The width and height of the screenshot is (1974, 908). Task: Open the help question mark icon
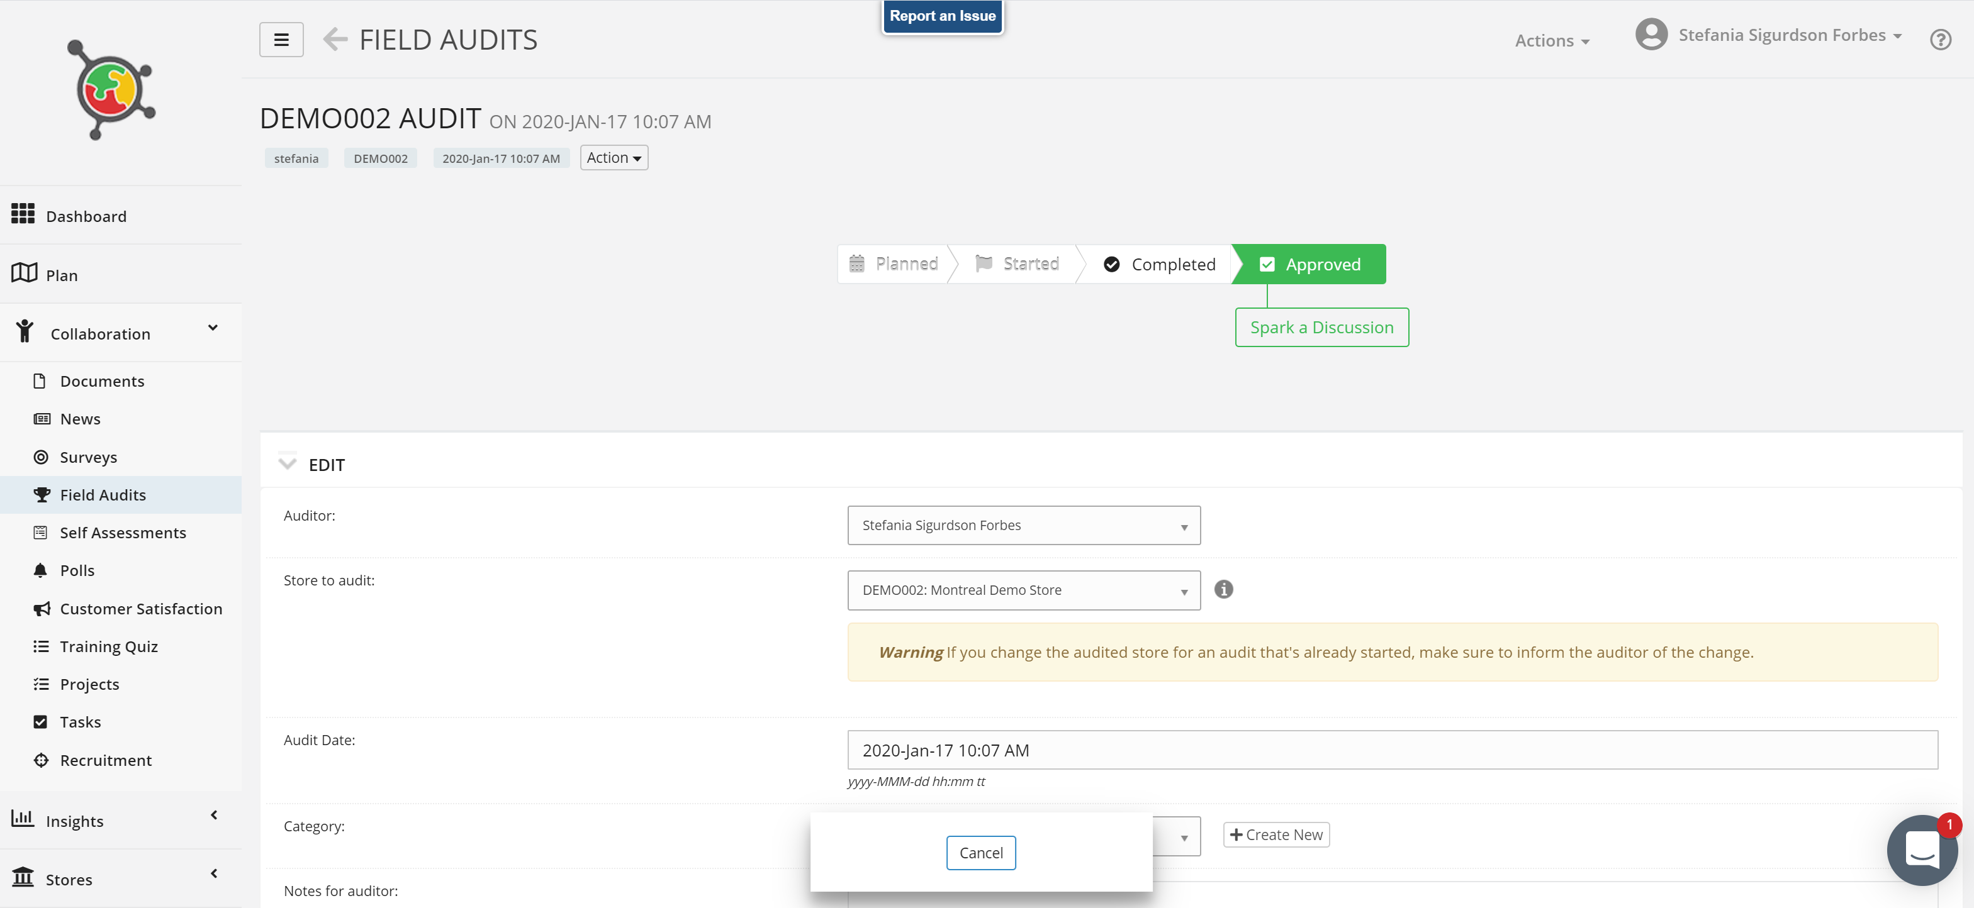[1939, 40]
